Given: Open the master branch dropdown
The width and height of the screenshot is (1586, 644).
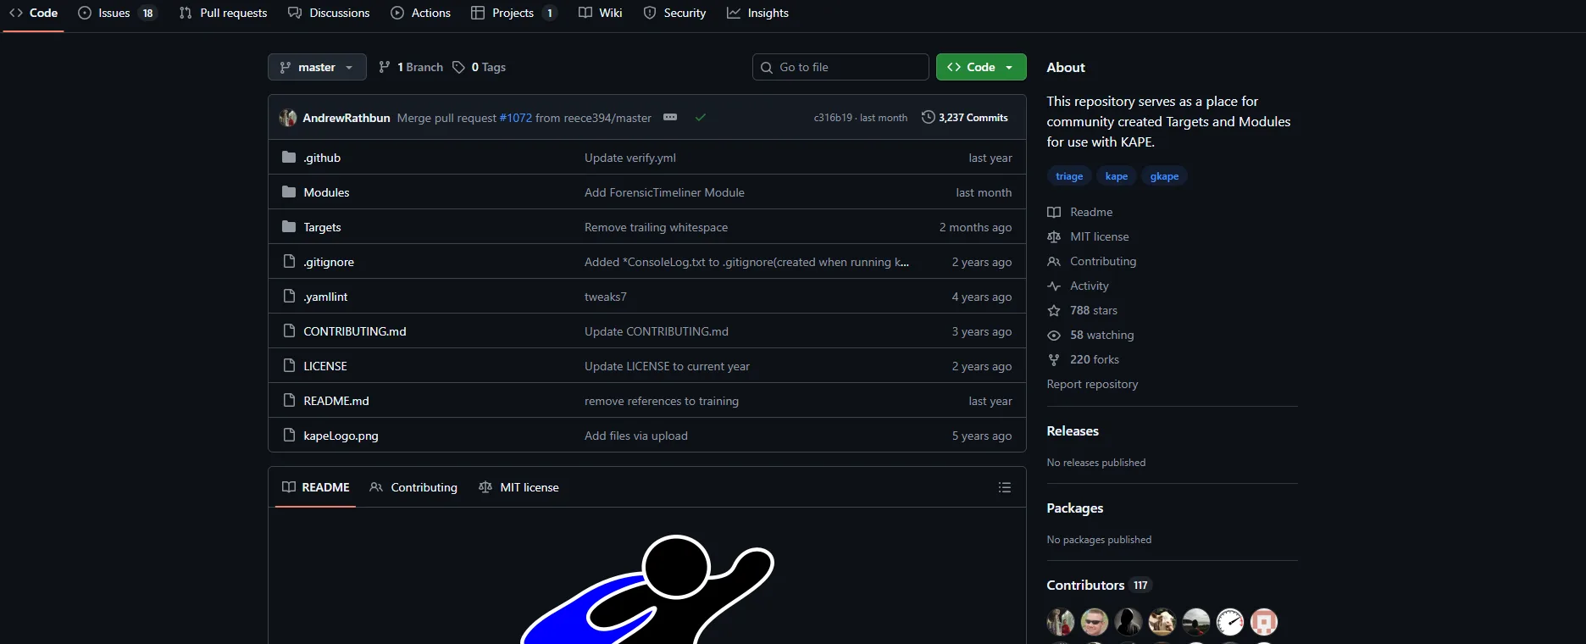Looking at the screenshot, I should (317, 67).
